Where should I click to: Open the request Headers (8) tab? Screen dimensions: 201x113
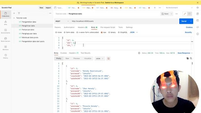(83, 27)
